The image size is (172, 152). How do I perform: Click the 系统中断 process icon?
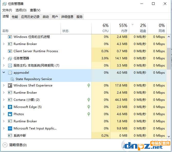[10, 136]
